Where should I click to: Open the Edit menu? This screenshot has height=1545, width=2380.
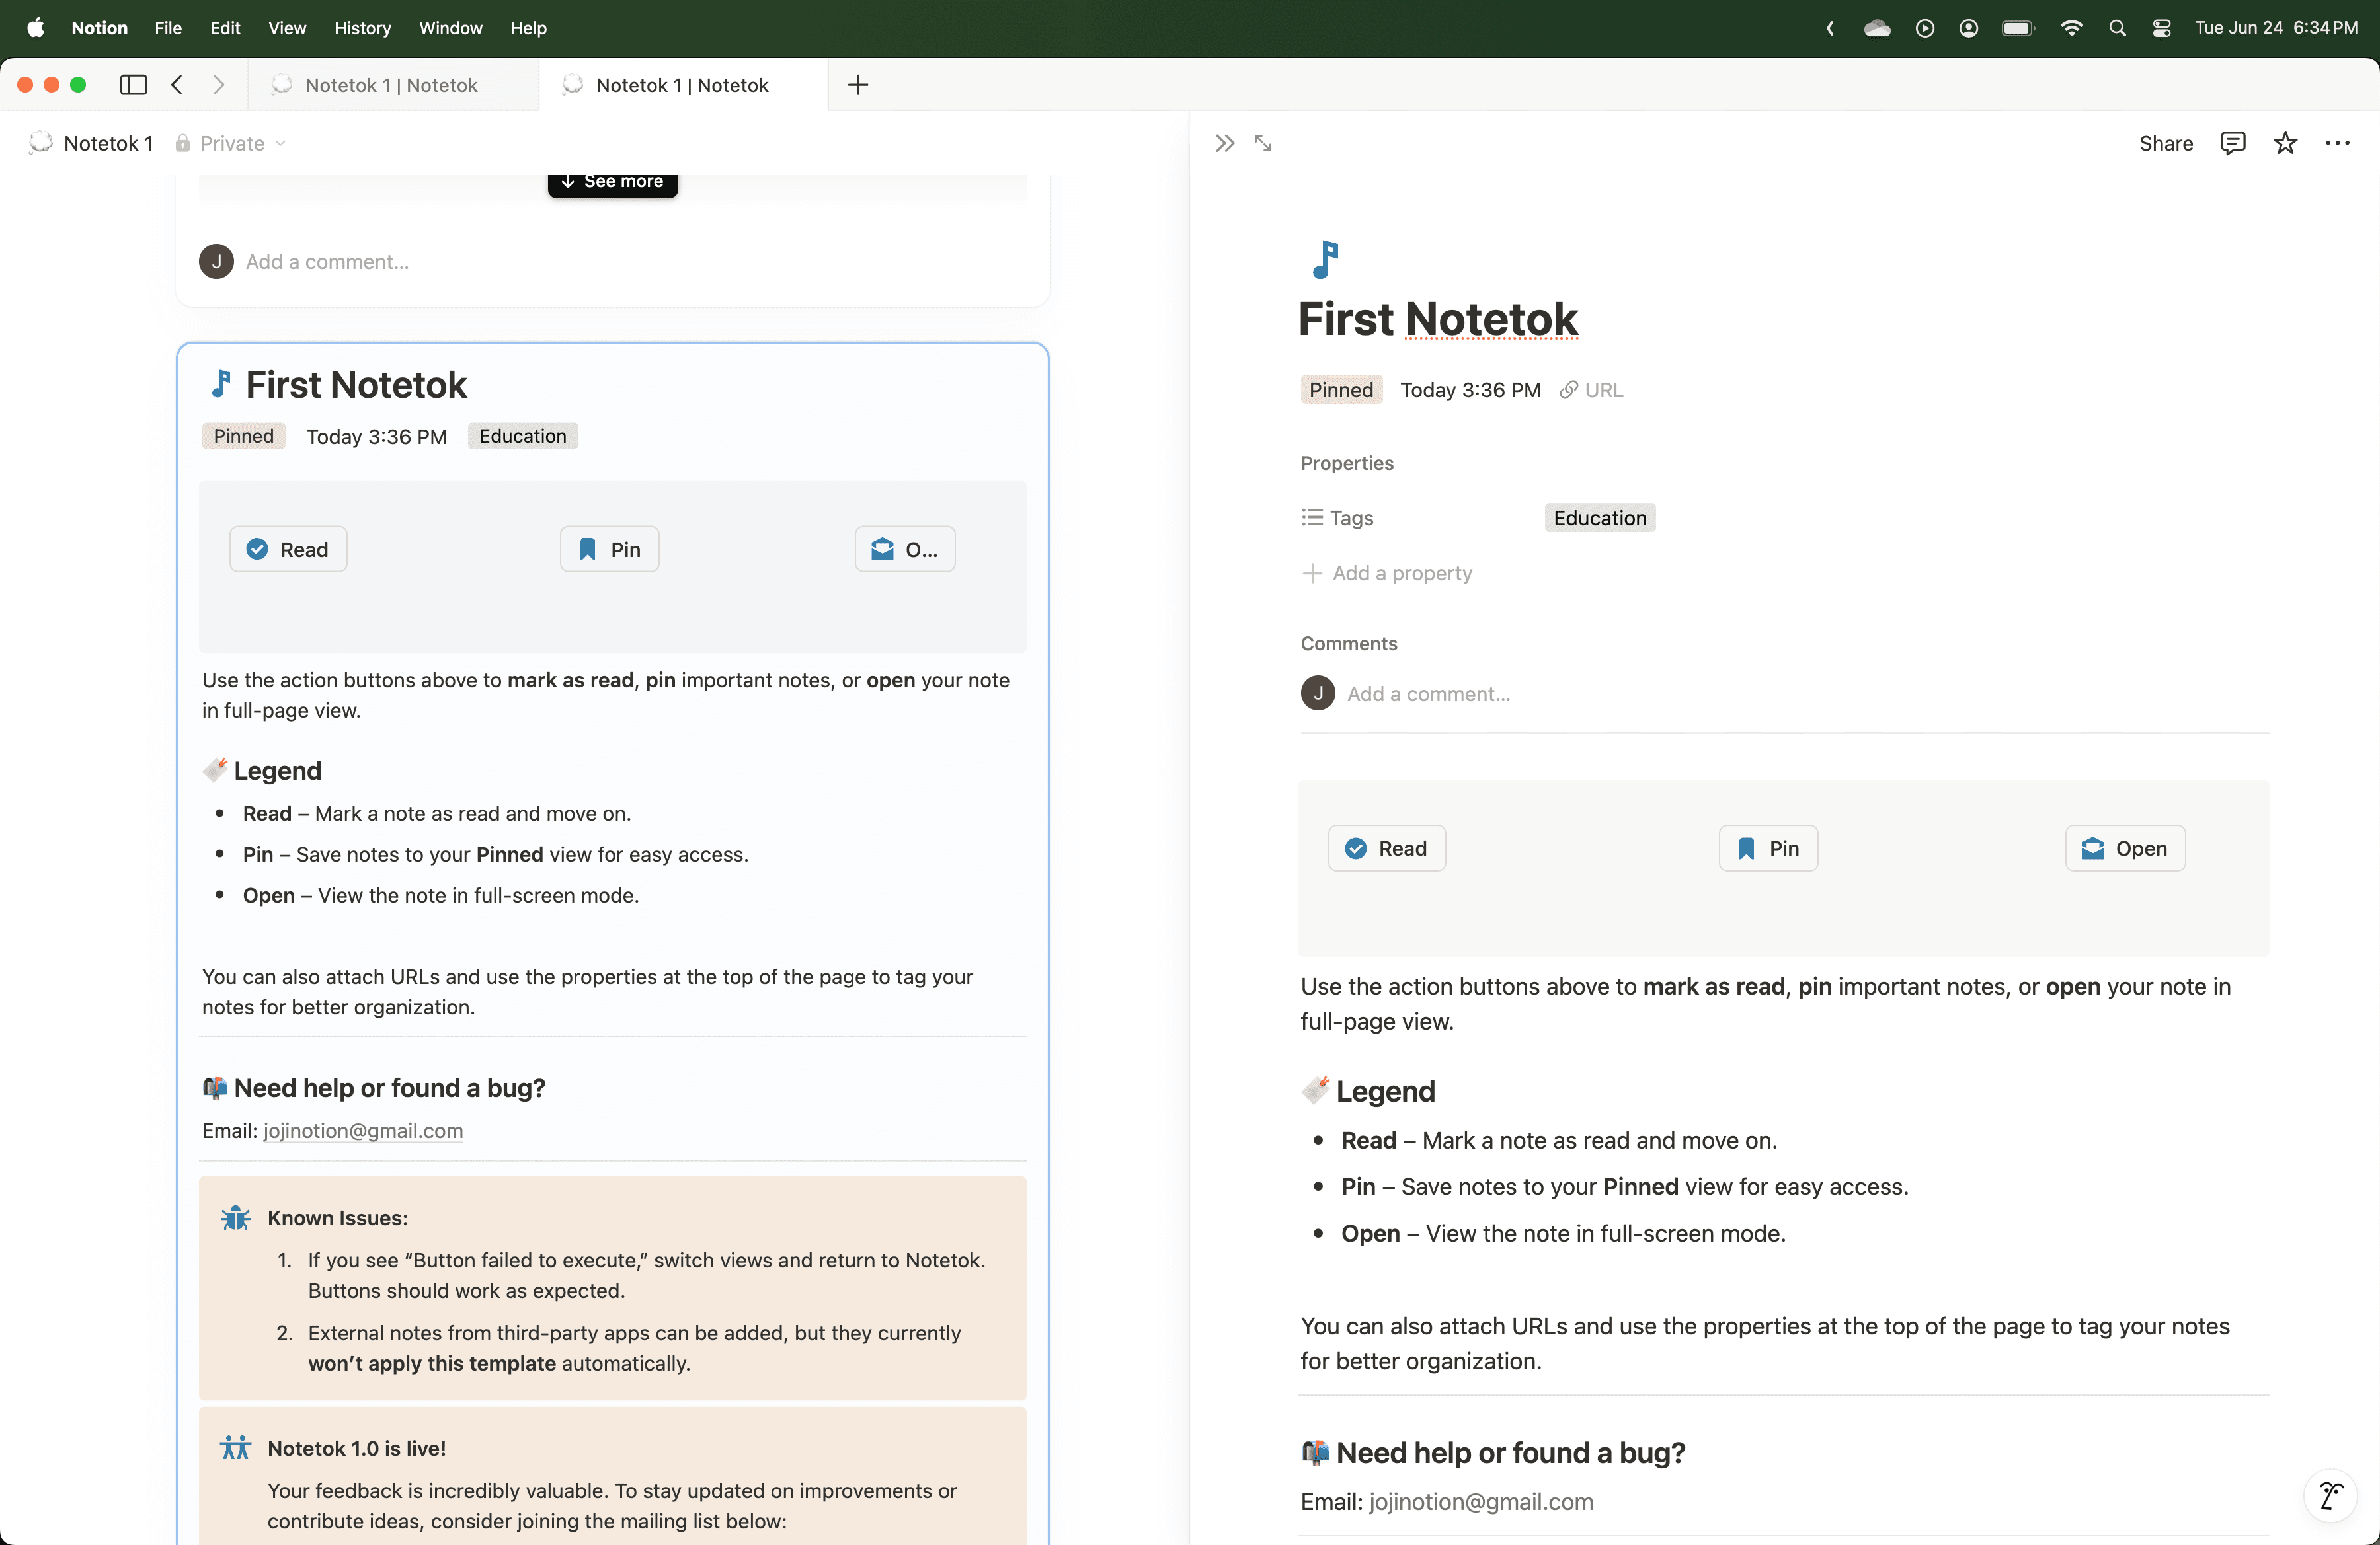[225, 28]
